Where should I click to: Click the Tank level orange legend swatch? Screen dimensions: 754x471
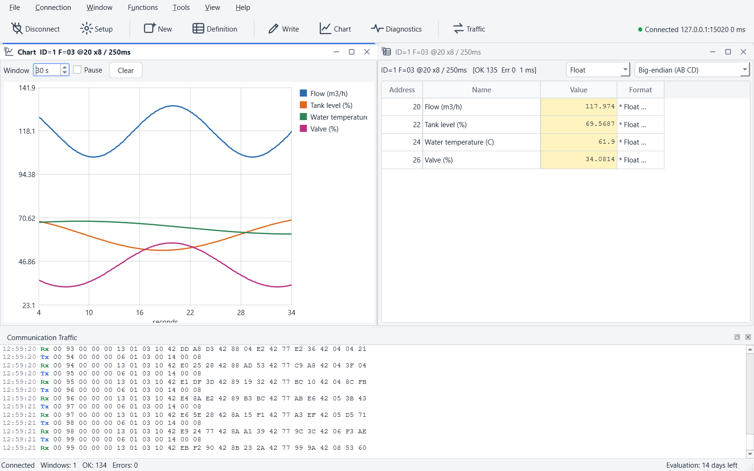pos(303,105)
